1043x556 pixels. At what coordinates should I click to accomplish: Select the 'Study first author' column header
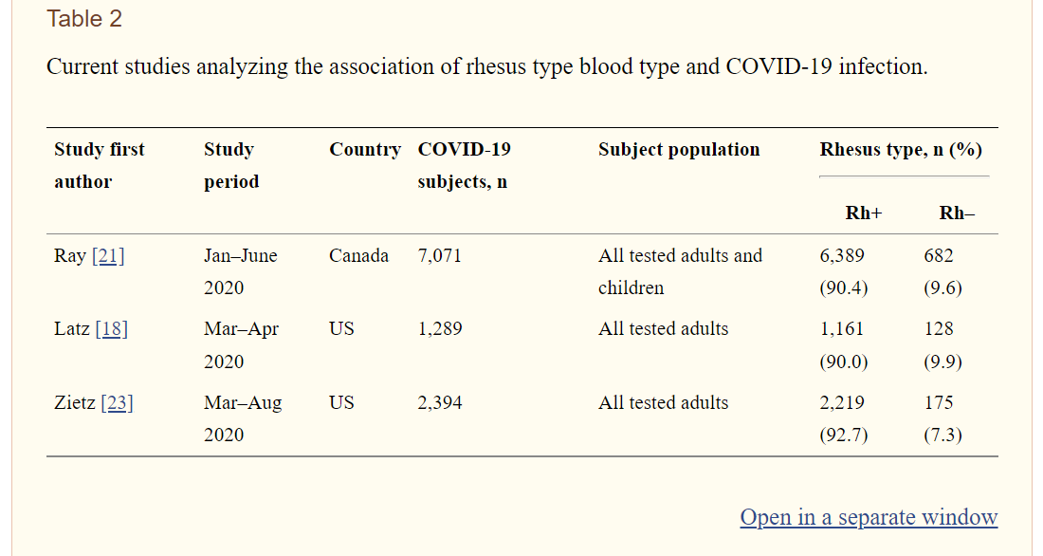coord(100,165)
